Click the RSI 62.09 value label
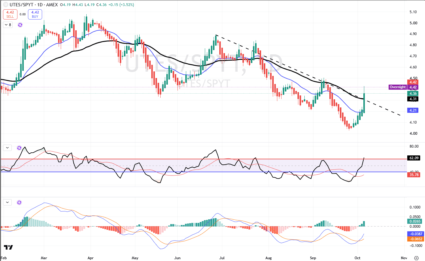The image size is (425, 261). coord(414,158)
